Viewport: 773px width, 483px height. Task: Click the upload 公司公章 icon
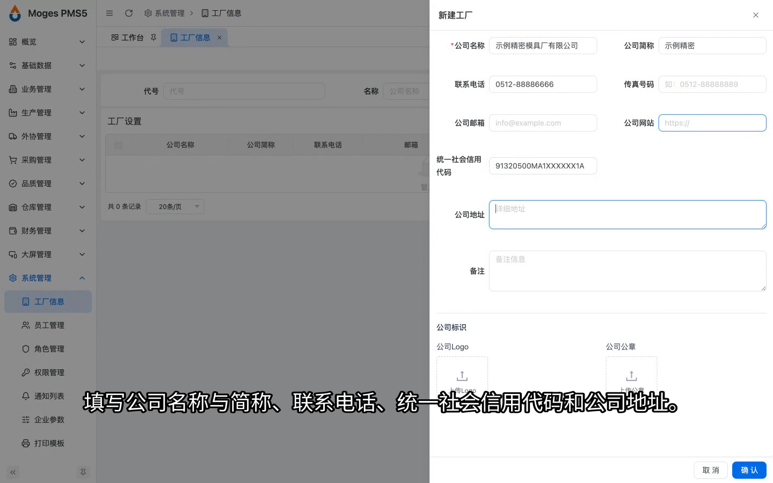[632, 376]
